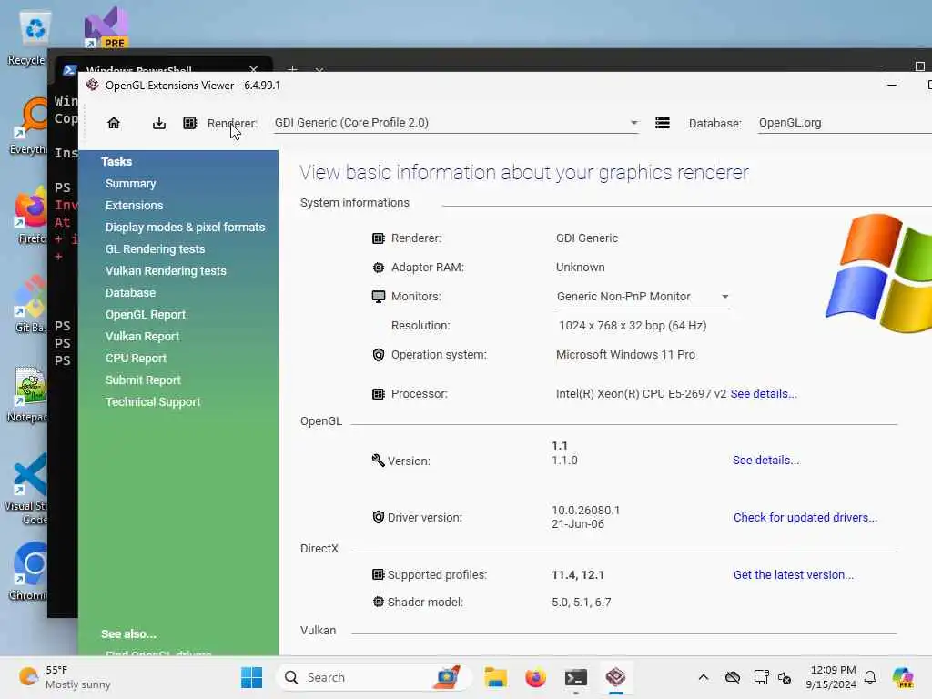Screen dimensions: 932x699
Task: Click the Processor chip icon
Action: click(x=379, y=394)
